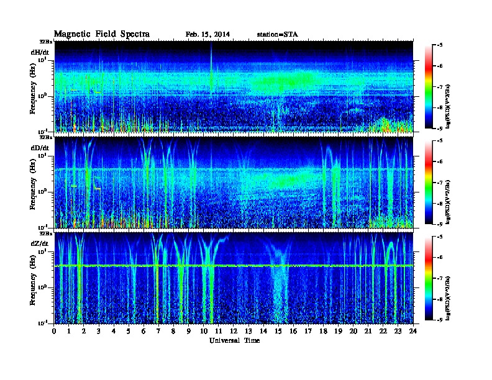Click hour 3 tick label on time axis
Screen dimensions: 492x380
click(99, 331)
